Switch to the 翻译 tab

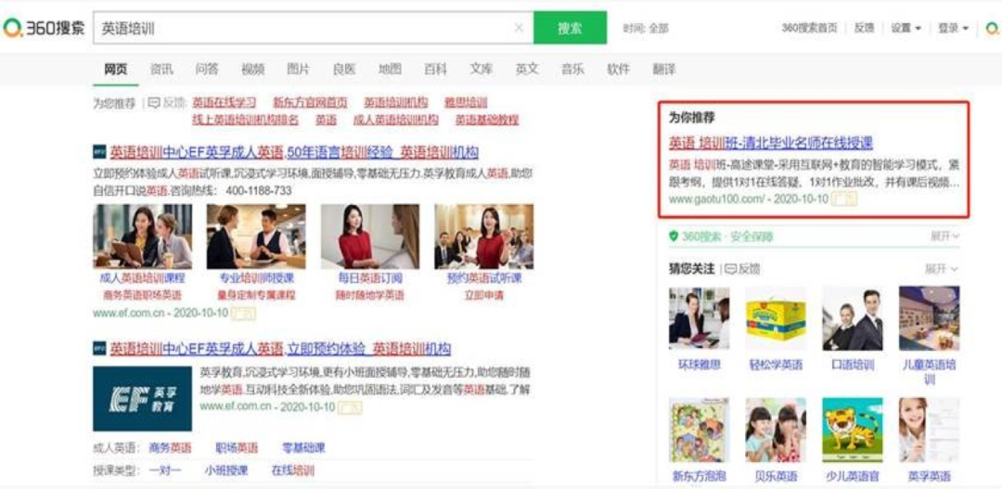pos(664,70)
